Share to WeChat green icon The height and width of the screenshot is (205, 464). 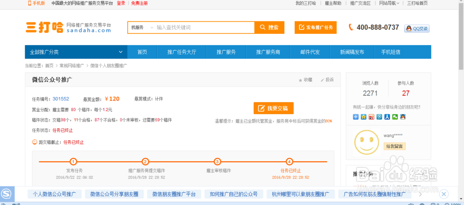point(395,117)
